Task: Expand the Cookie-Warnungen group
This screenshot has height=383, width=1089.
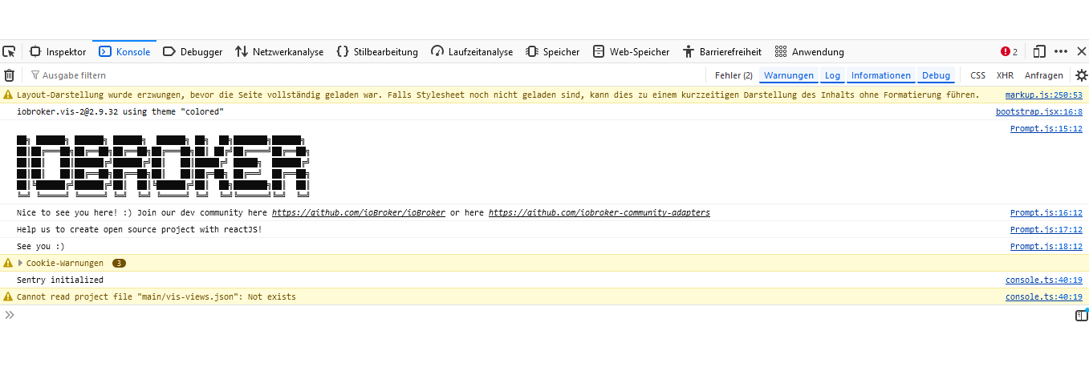Action: (x=21, y=263)
